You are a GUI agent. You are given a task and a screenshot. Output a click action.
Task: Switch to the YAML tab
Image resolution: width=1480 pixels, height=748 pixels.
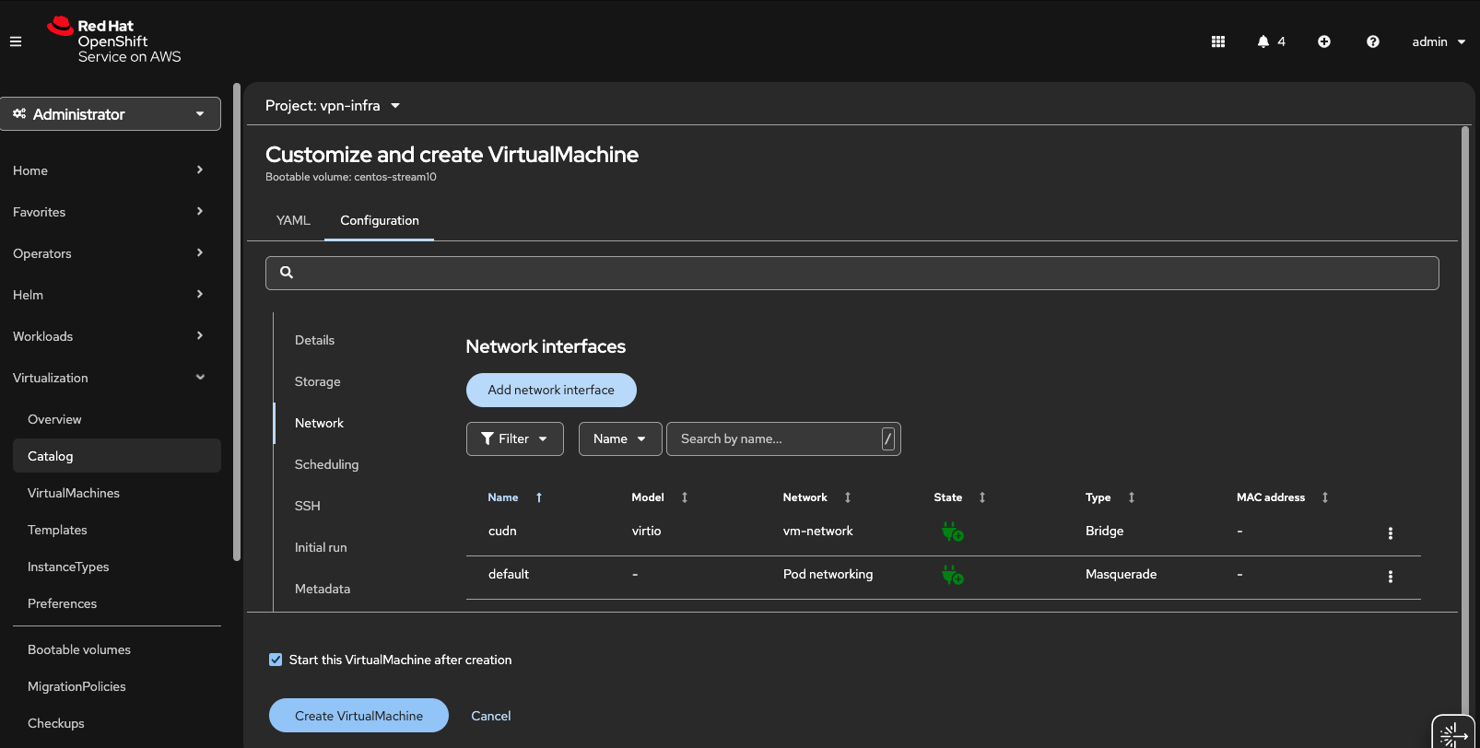pos(293,220)
